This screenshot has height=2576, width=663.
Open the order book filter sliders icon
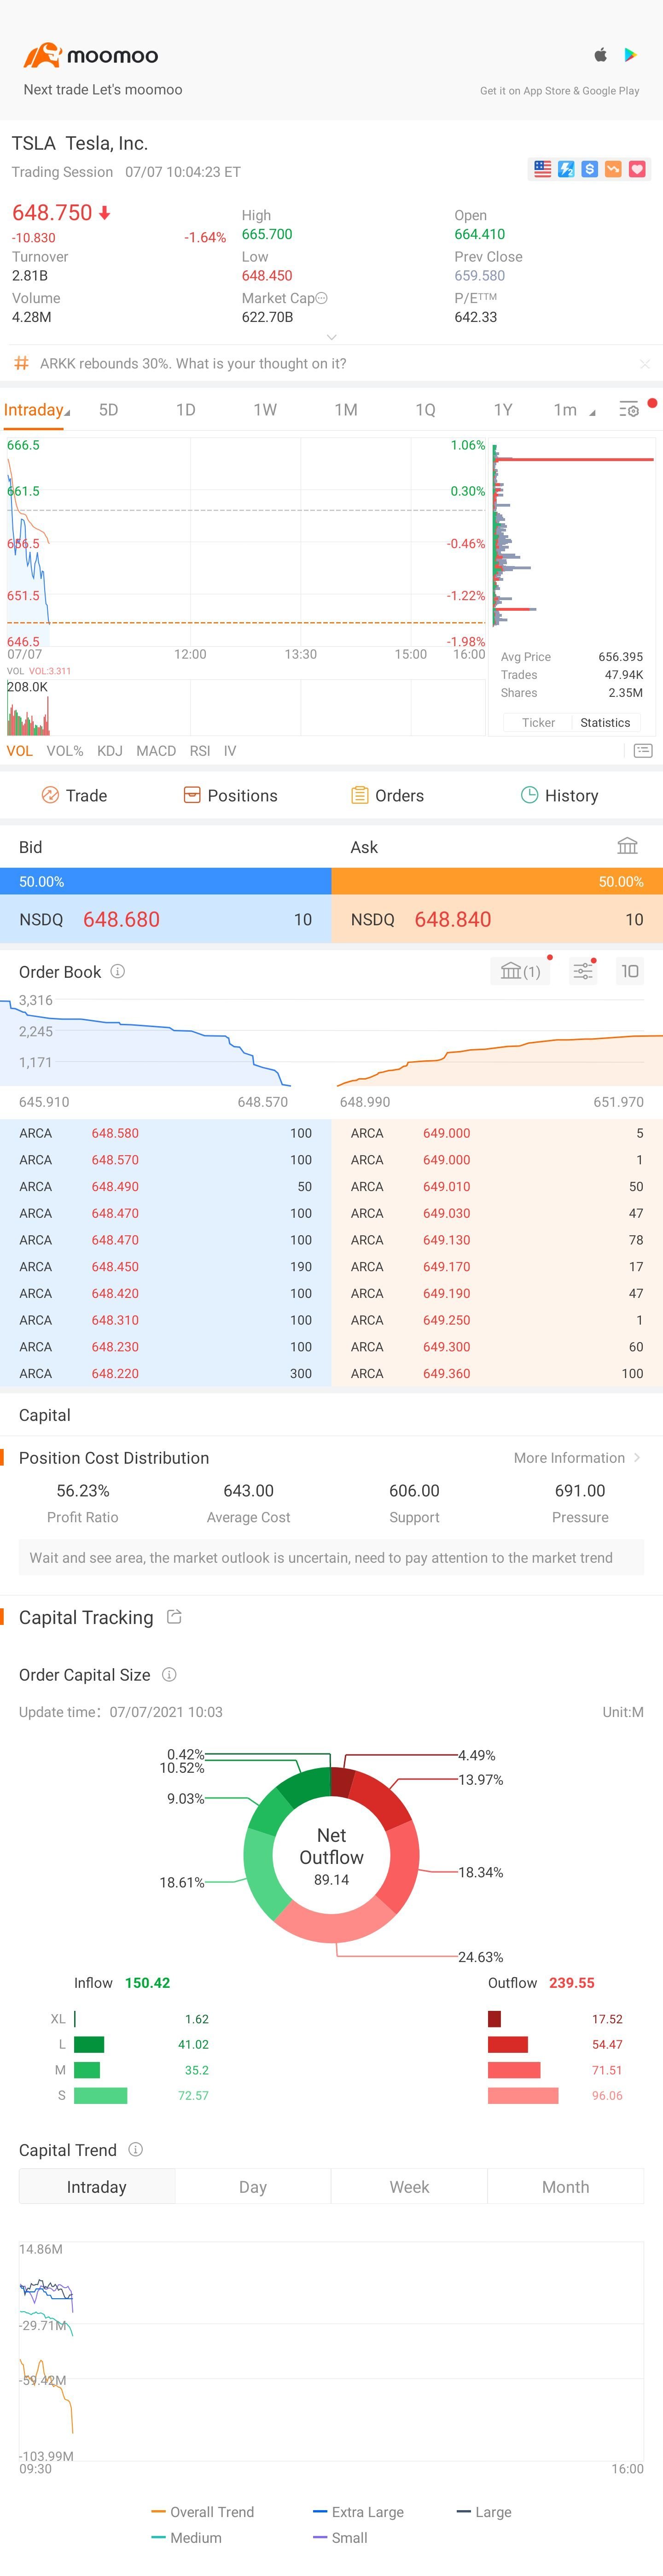583,971
